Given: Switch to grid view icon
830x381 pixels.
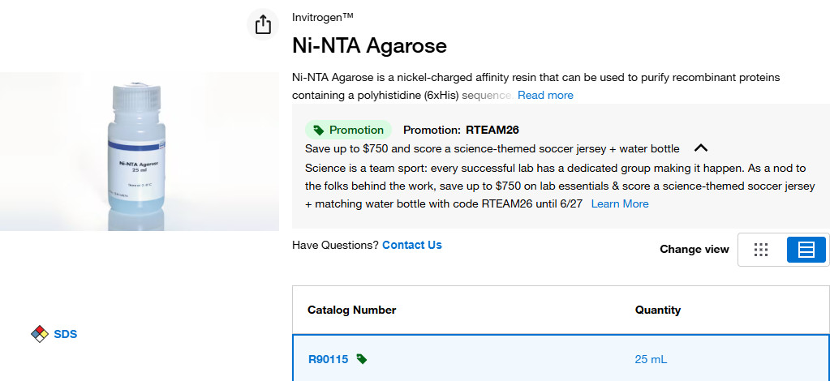Looking at the screenshot, I should click(761, 250).
